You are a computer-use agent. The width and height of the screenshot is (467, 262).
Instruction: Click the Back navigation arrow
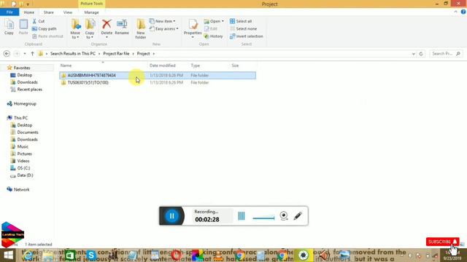point(7,54)
